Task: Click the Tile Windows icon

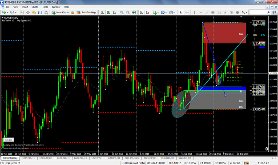Action: click(134, 12)
